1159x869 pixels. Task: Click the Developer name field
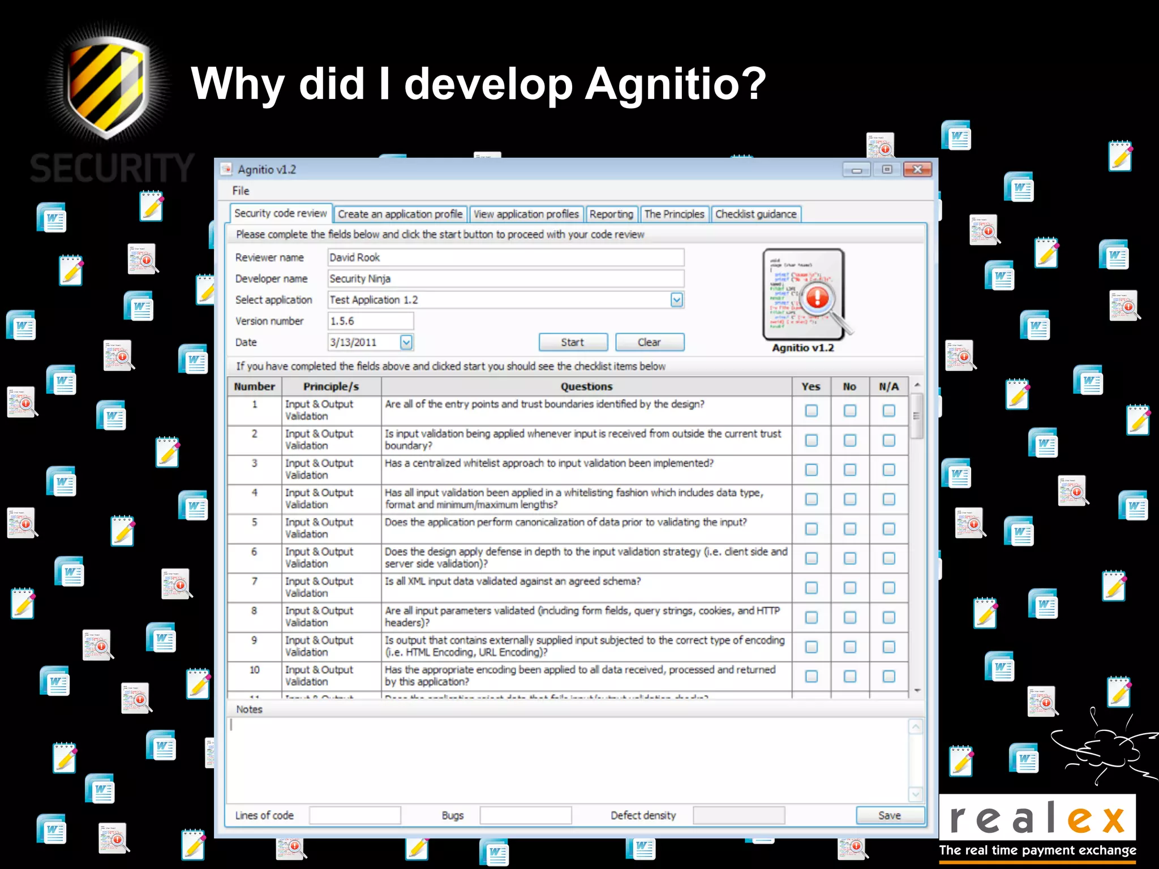[505, 278]
